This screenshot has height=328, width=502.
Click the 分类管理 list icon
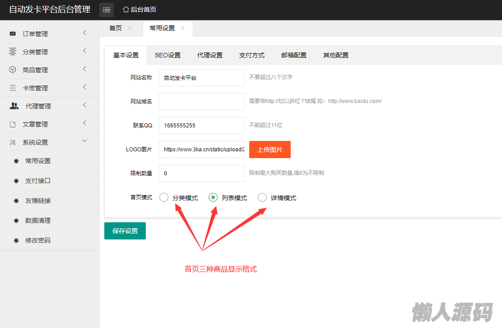(x=13, y=52)
